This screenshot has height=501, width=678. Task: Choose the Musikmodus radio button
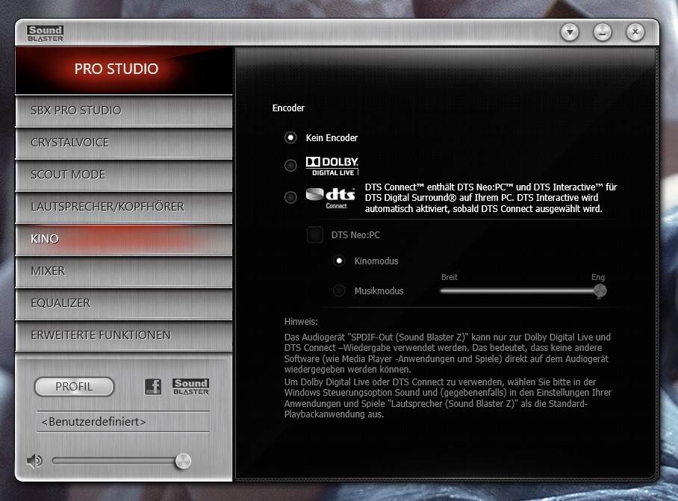click(x=339, y=290)
